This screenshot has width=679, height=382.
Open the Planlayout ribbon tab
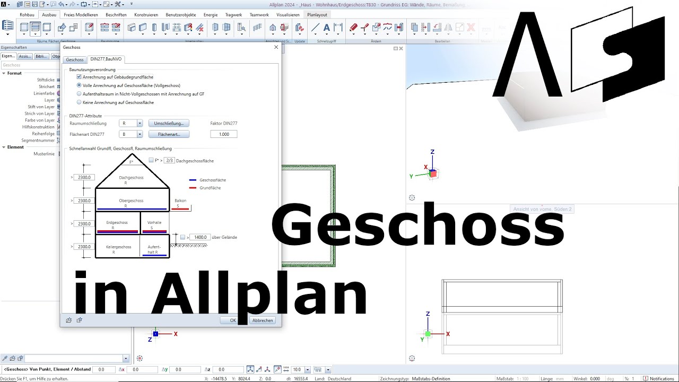pyautogui.click(x=317, y=15)
